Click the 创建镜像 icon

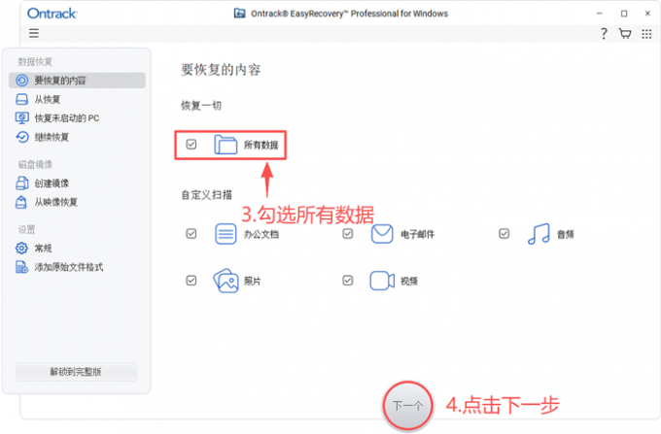pos(22,184)
